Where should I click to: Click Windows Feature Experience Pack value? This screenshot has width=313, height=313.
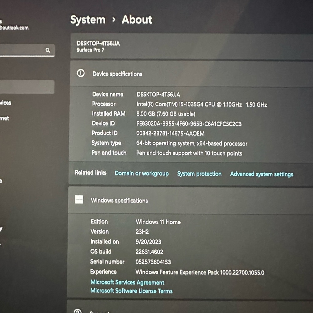point(200,272)
